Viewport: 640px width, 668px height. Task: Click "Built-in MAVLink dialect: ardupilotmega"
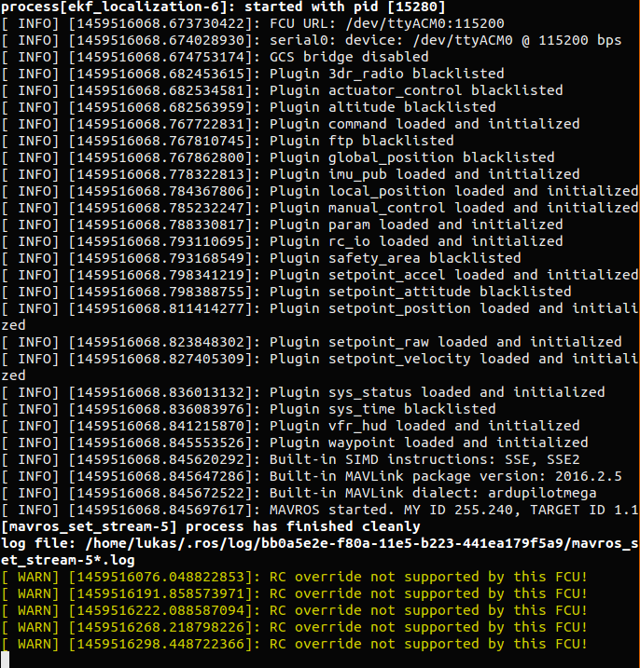pos(433,493)
